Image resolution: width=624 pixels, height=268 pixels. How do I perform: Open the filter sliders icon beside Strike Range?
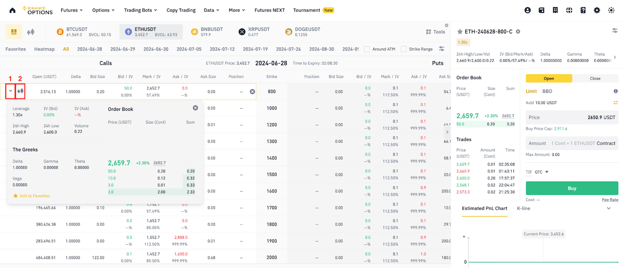[x=441, y=49]
